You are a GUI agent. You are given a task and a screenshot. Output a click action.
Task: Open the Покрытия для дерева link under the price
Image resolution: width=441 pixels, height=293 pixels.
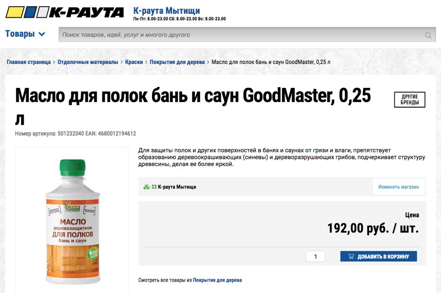[x=217, y=280]
